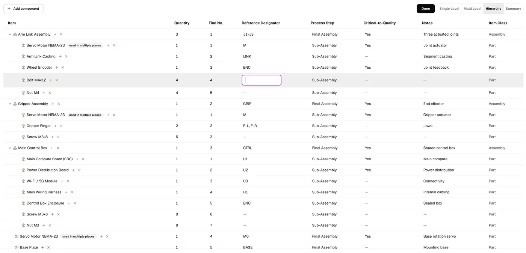Remove Wi-Fi / 5G Module via X
The width and height of the screenshot is (526, 253).
click(68, 181)
